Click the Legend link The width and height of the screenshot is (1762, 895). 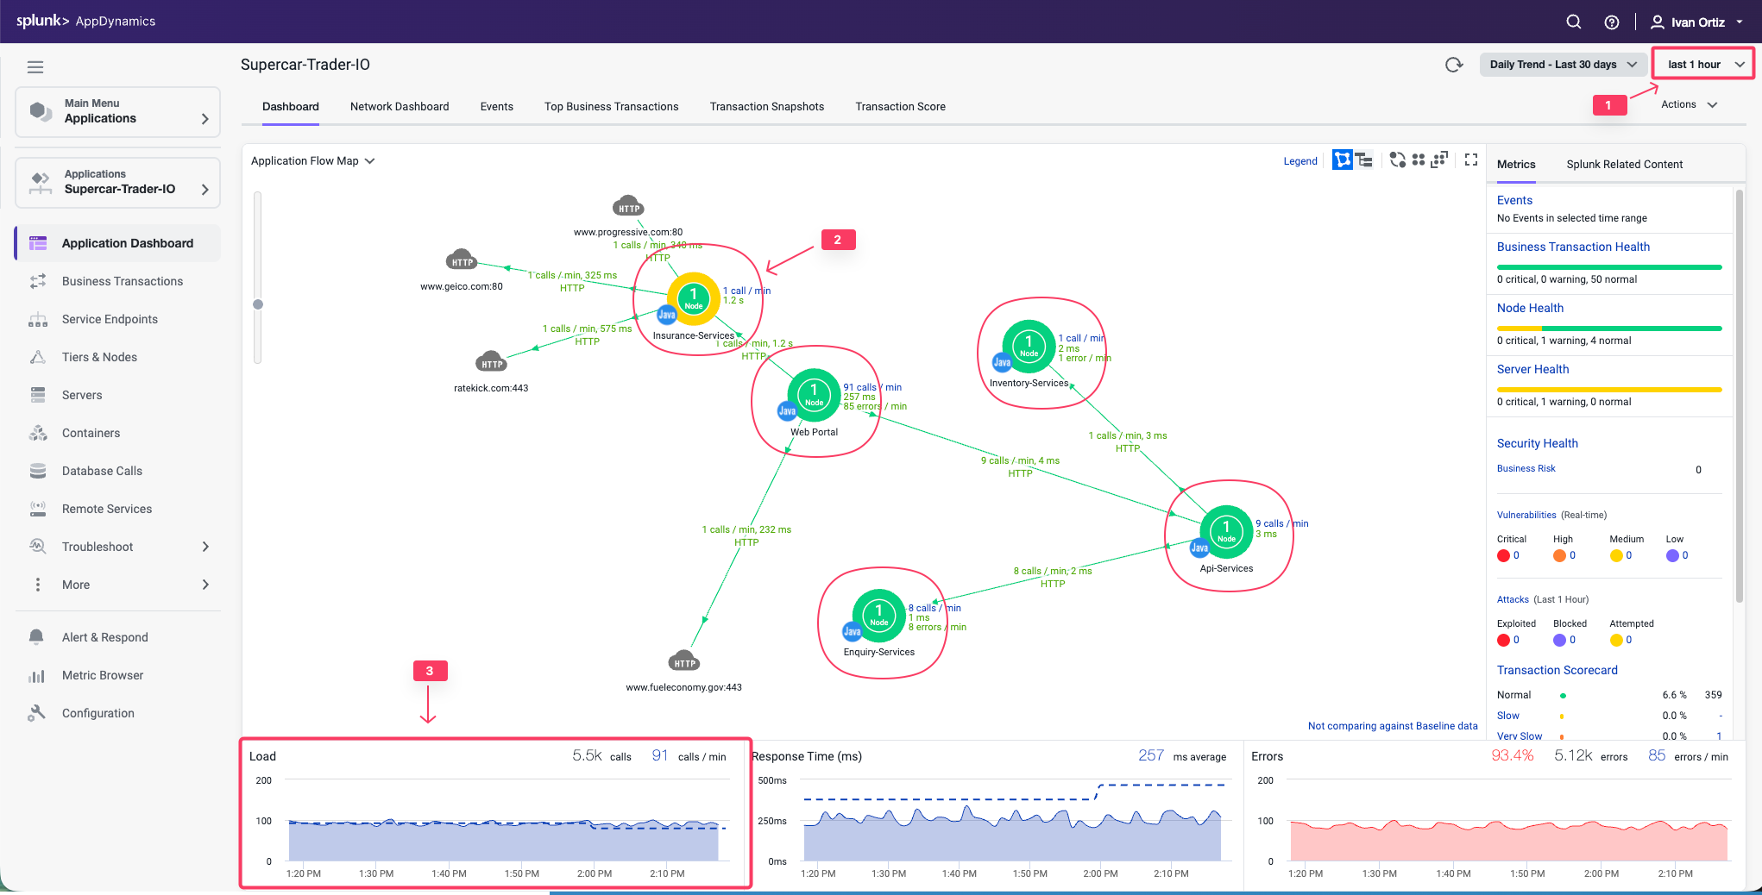coord(1299,161)
